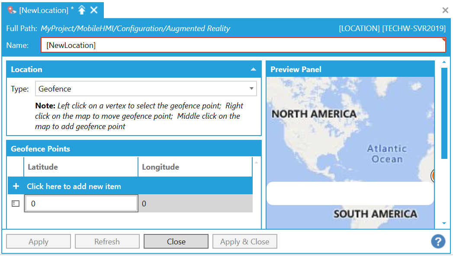Click the Latitude cell containing 0
The image size is (453, 256).
[81, 204]
